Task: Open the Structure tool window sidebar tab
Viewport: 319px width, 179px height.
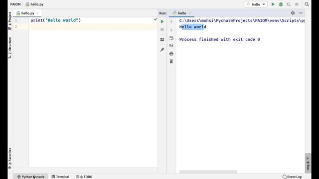Action: click(10, 48)
